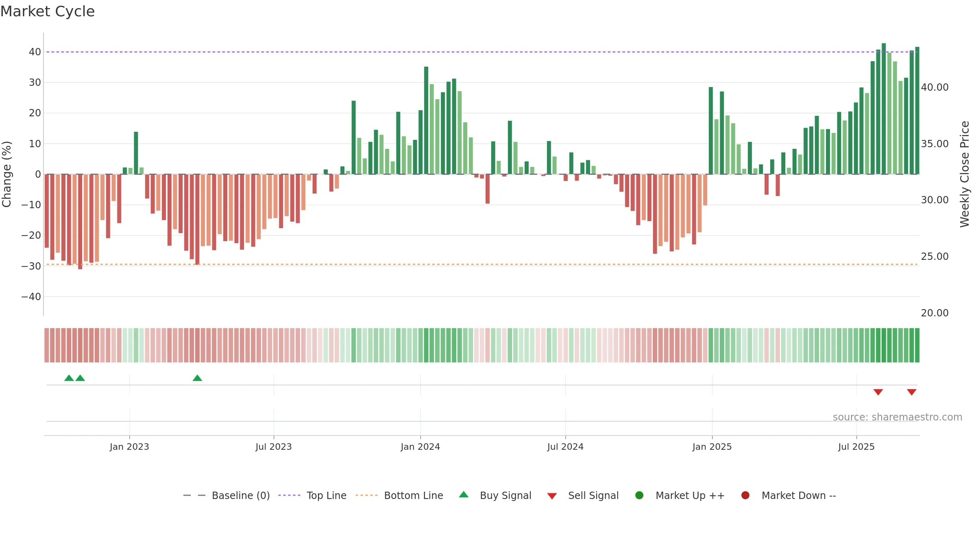Click the buy signal triangle near April 2023
The height and width of the screenshot is (549, 976).
[197, 378]
